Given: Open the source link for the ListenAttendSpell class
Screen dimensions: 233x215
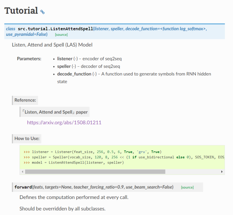Looking at the screenshot, I should [x=61, y=35].
